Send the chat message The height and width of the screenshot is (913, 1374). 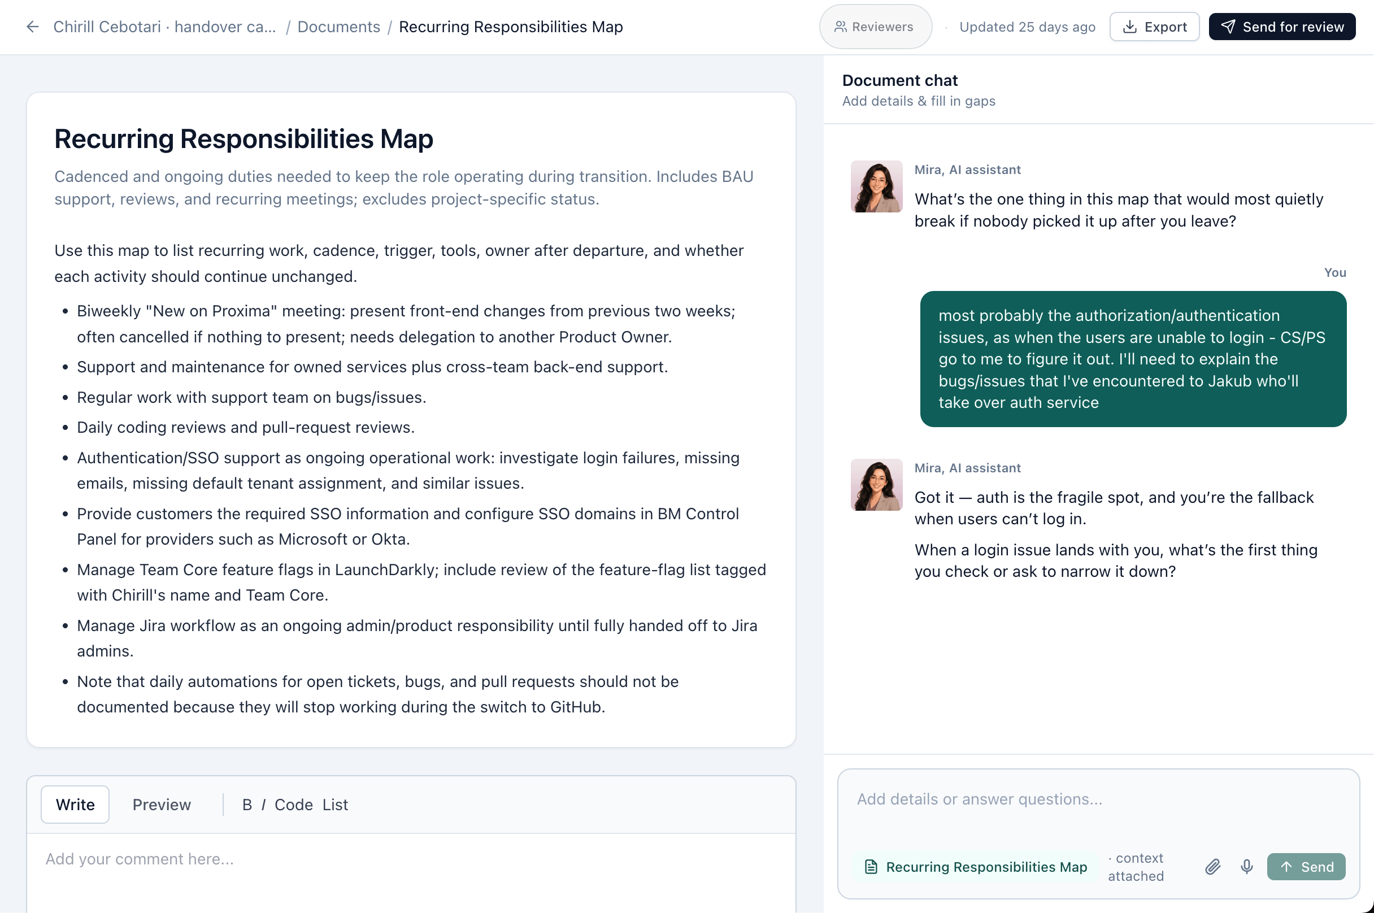pyautogui.click(x=1306, y=867)
